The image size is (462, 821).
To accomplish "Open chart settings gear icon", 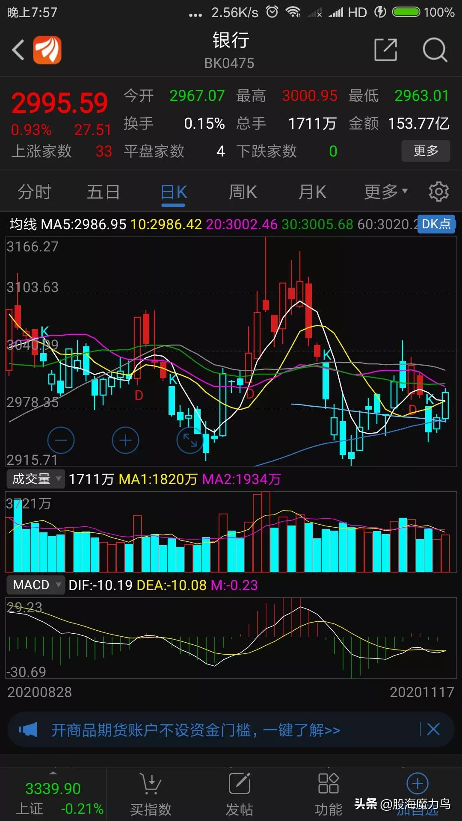I will click(x=439, y=192).
